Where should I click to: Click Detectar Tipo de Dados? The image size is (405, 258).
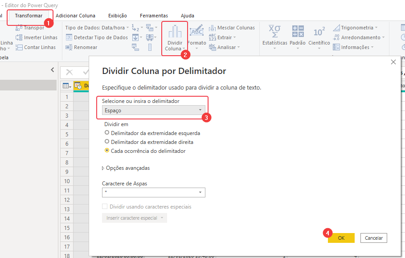(97, 37)
